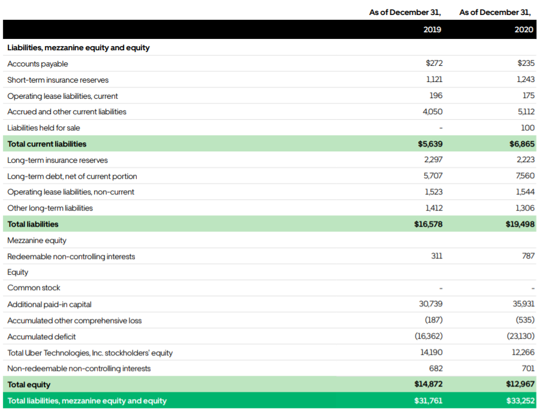
Task: Select other long-term liabilities 2019 value 1,412
Action: click(434, 208)
